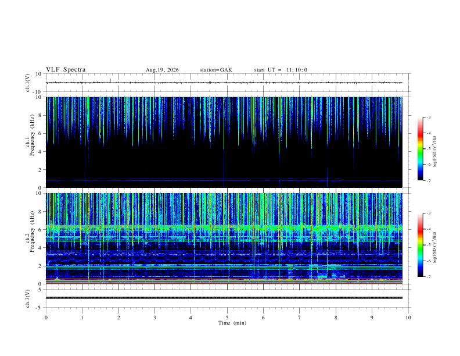Click the Aug.19, 2026 date label
This screenshot has height=356, width=460.
point(162,70)
